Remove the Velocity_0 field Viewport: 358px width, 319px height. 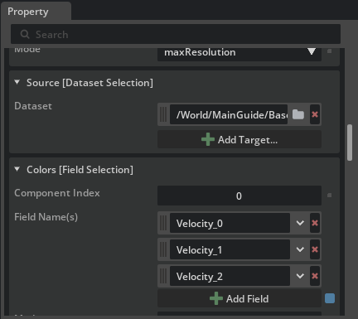click(x=315, y=223)
